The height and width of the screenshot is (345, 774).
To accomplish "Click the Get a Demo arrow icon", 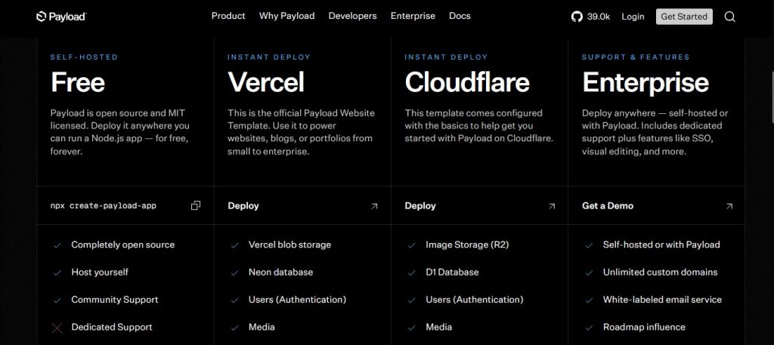I will coord(729,205).
